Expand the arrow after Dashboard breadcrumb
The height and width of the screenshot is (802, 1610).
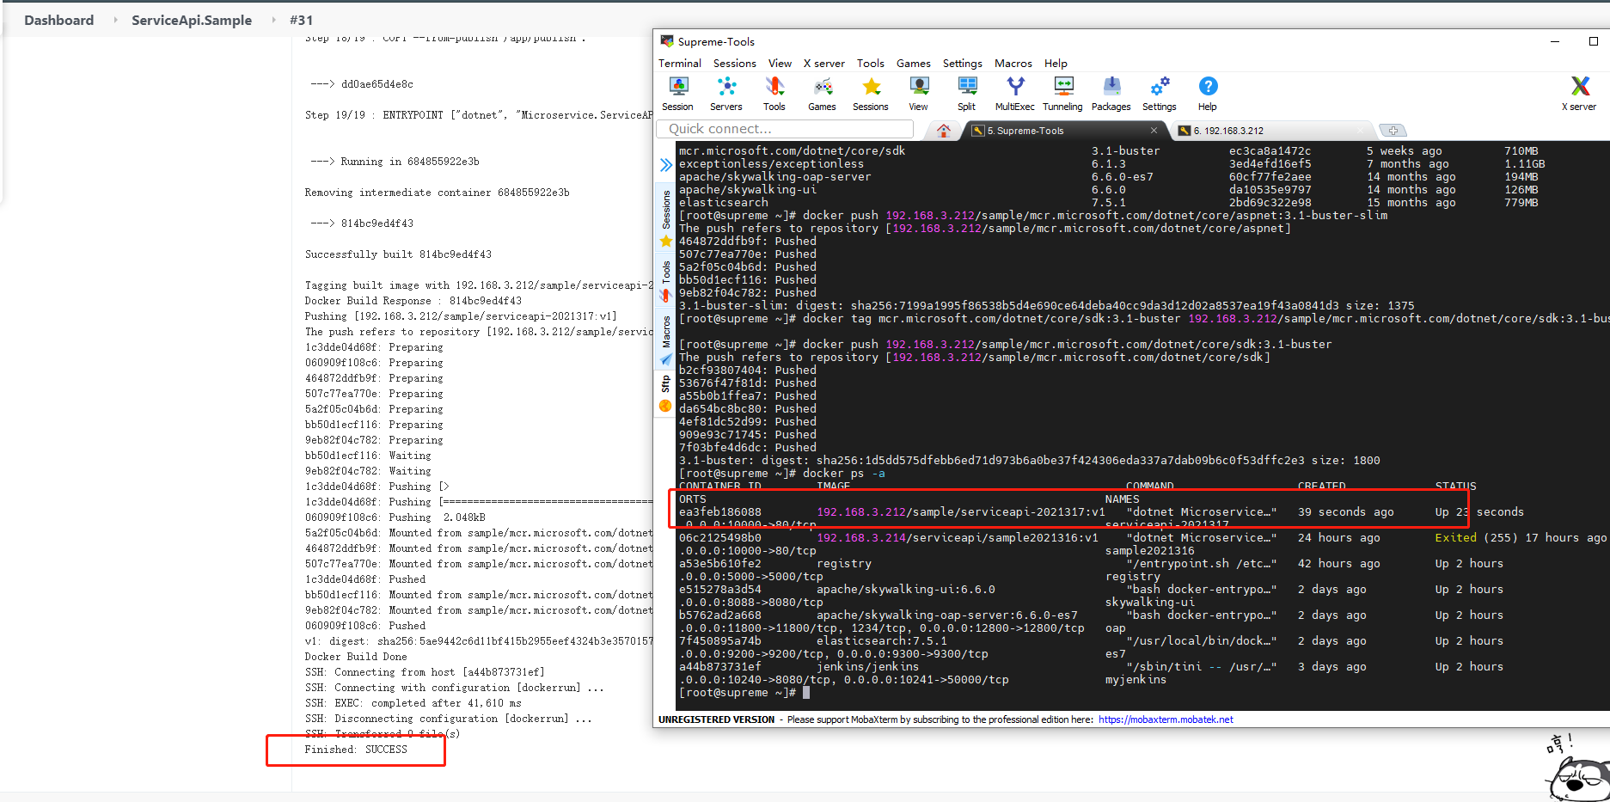[114, 20]
